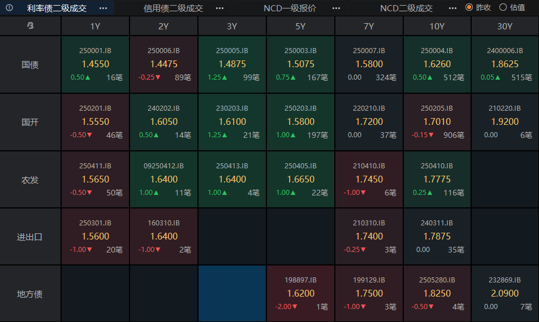Click the info icon at top left

tap(9, 7)
